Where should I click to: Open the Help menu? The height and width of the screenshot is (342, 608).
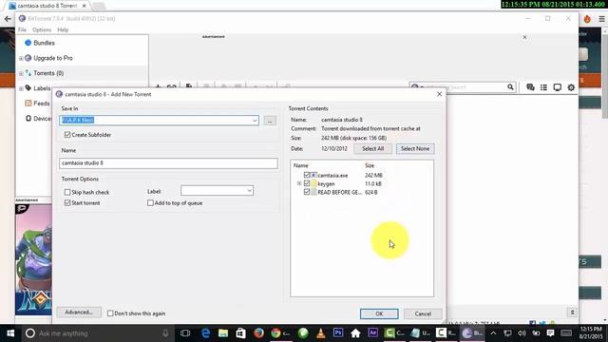(x=63, y=29)
